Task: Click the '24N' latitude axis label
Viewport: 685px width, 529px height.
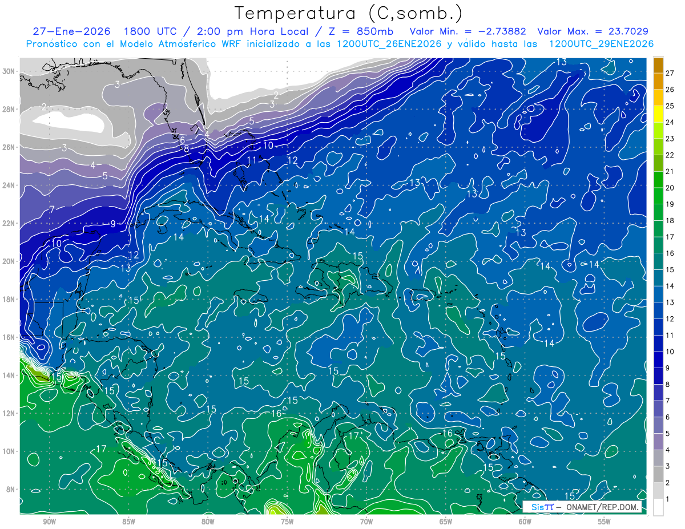Action: (8, 185)
